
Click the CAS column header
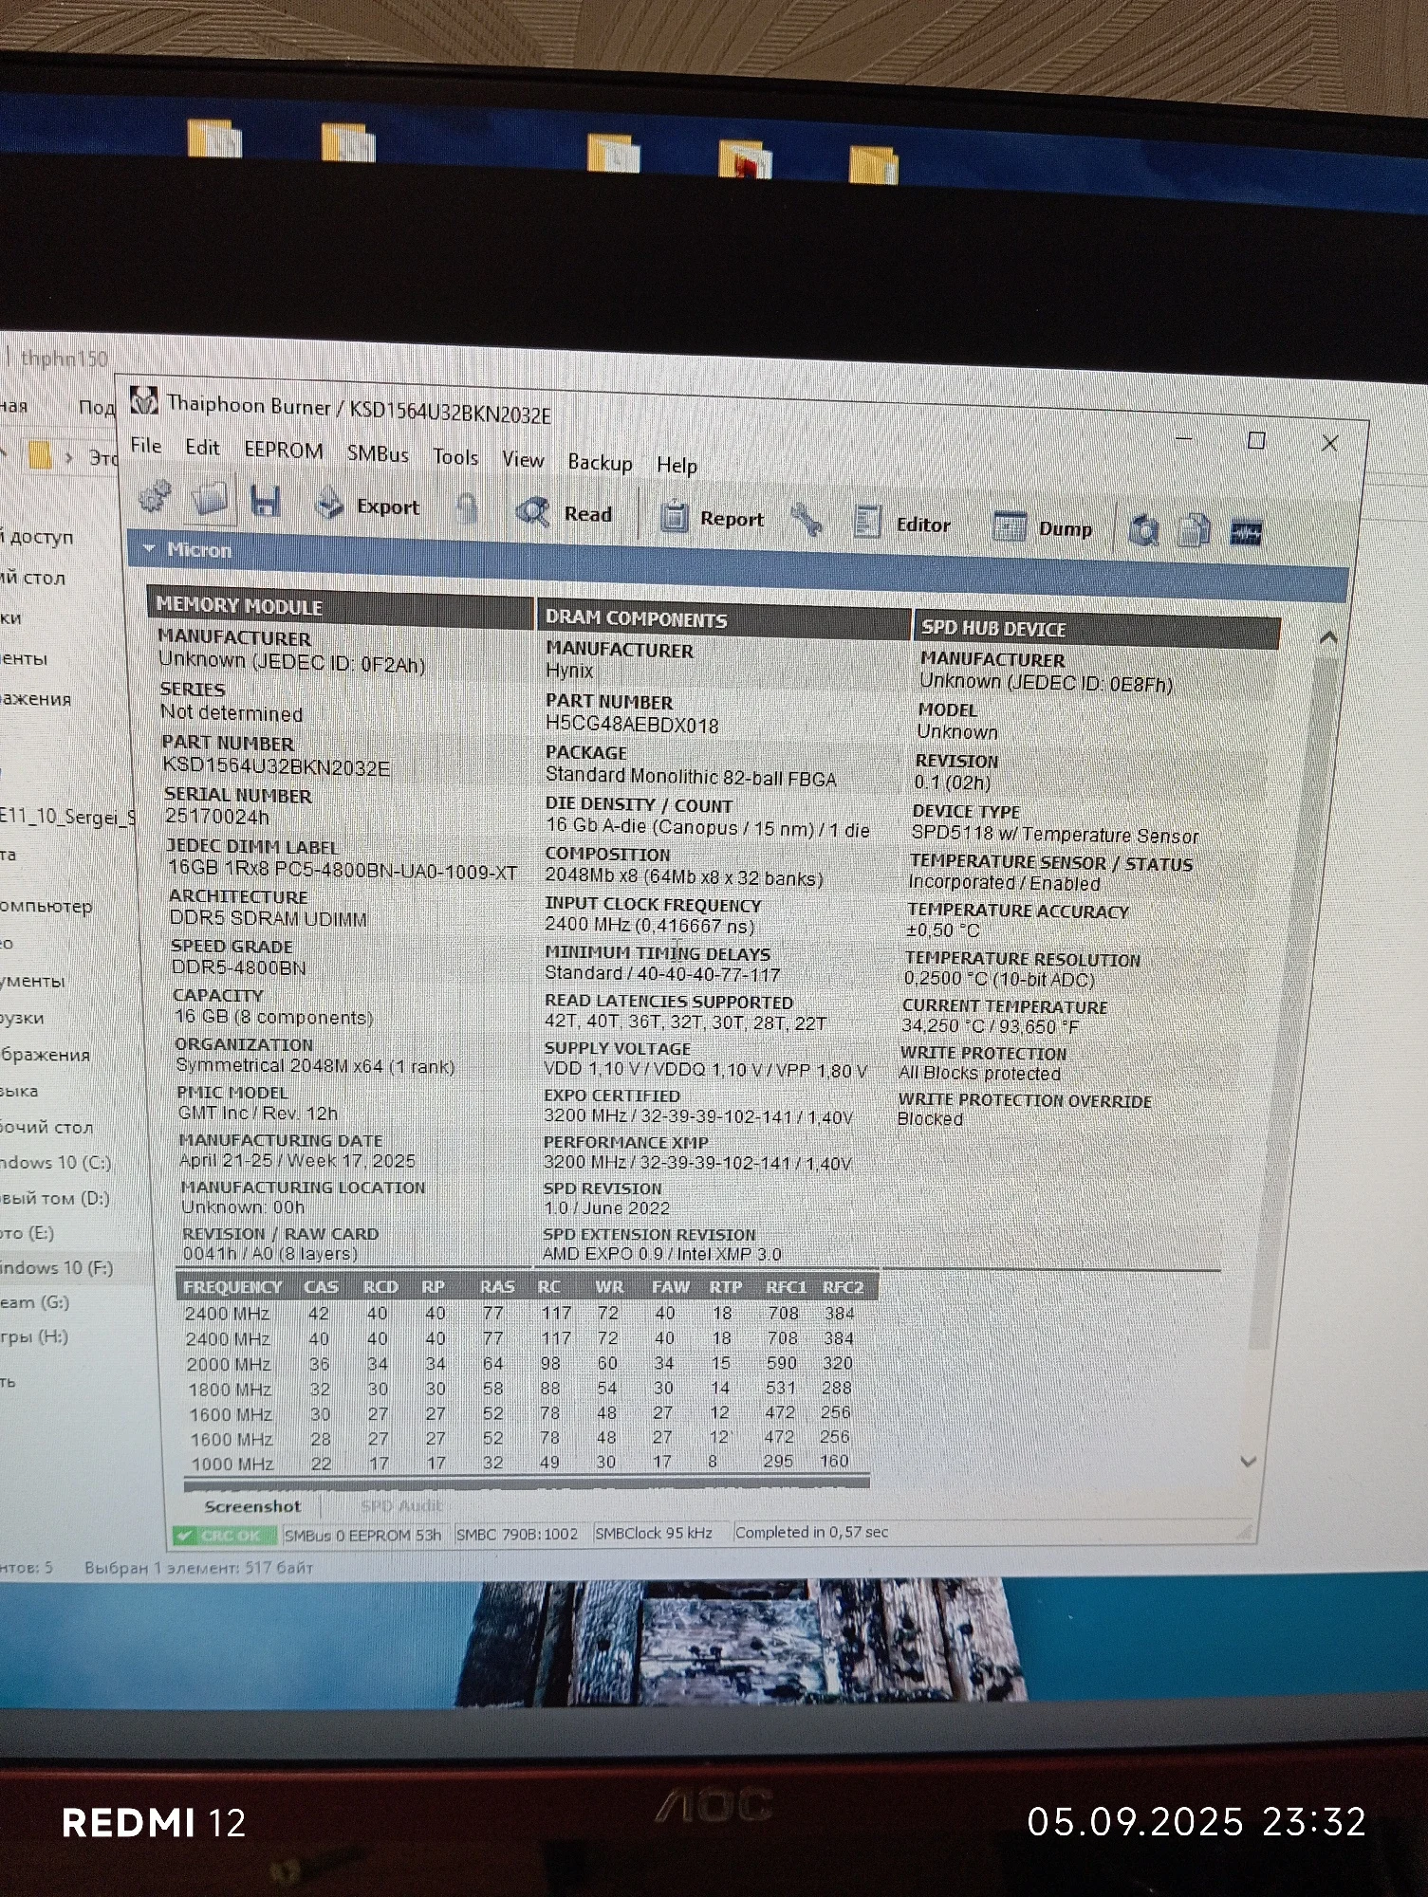click(x=321, y=1287)
